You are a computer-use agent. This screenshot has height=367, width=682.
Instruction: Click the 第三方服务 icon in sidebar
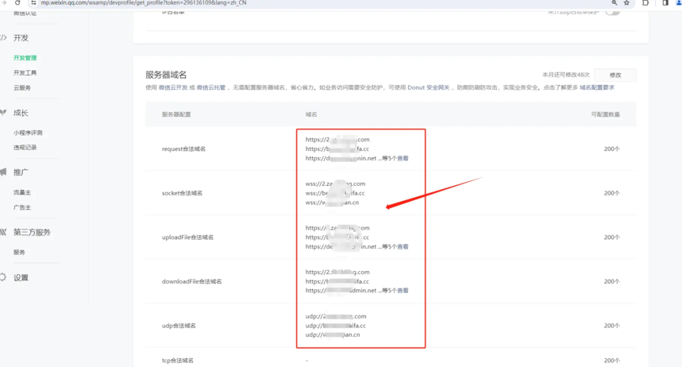[x=3, y=232]
